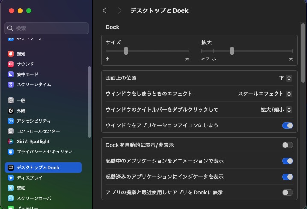
Task: Enable Dockを自動的に表示/非表示 toggle
Action: point(287,145)
